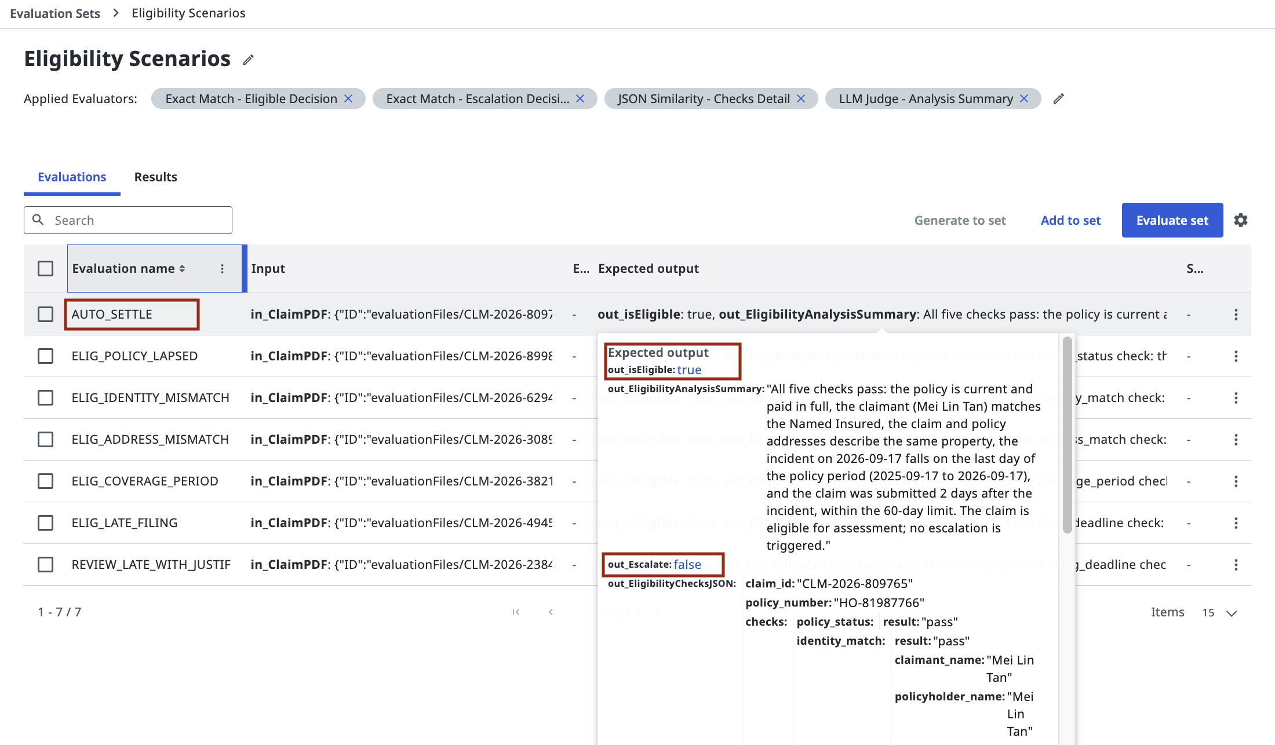The height and width of the screenshot is (745, 1275).
Task: Remove JSON Similarity - Checks Detail evaluator
Action: 801,98
